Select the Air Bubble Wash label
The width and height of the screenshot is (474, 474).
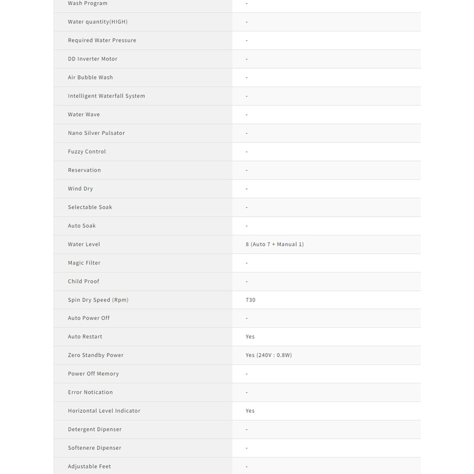(90, 78)
